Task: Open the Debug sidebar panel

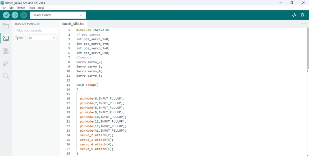Action: (6, 63)
